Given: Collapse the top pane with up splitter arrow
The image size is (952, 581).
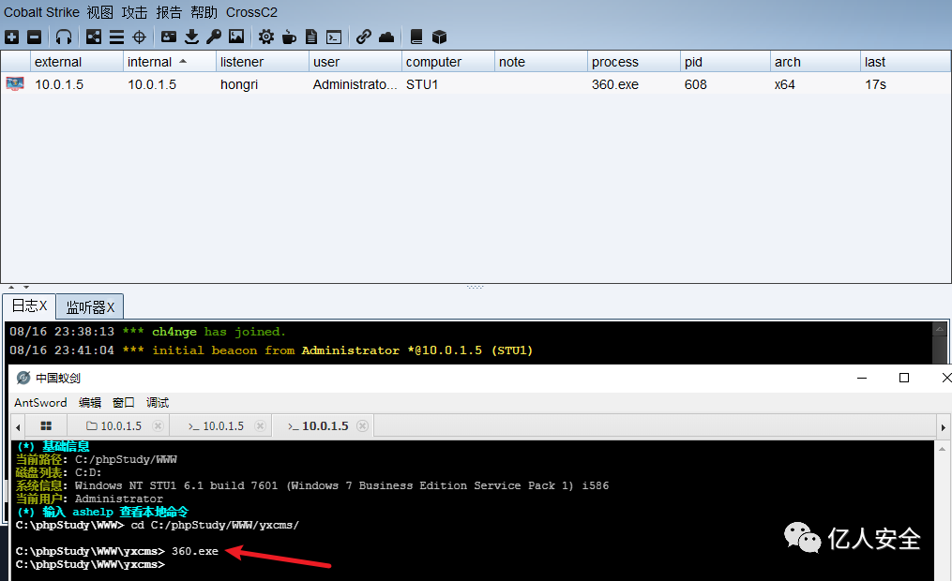Looking at the screenshot, I should tap(11, 287).
